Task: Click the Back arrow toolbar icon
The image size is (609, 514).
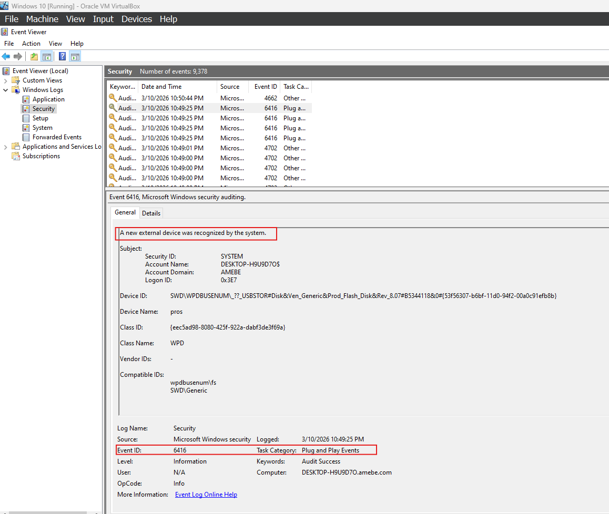Action: click(x=6, y=57)
